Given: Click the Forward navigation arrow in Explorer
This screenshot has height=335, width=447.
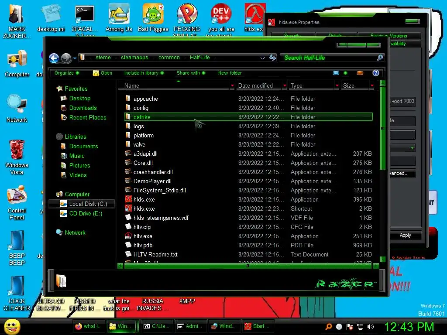Looking at the screenshot, I should 66,58.
